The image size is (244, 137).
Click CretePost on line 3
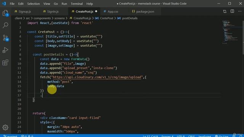[x=47, y=32]
